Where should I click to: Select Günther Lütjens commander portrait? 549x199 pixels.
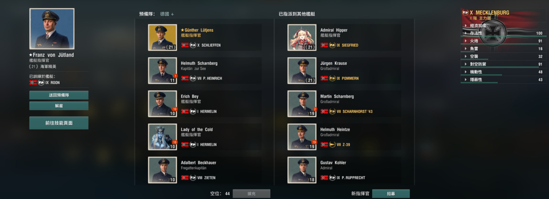(162, 37)
